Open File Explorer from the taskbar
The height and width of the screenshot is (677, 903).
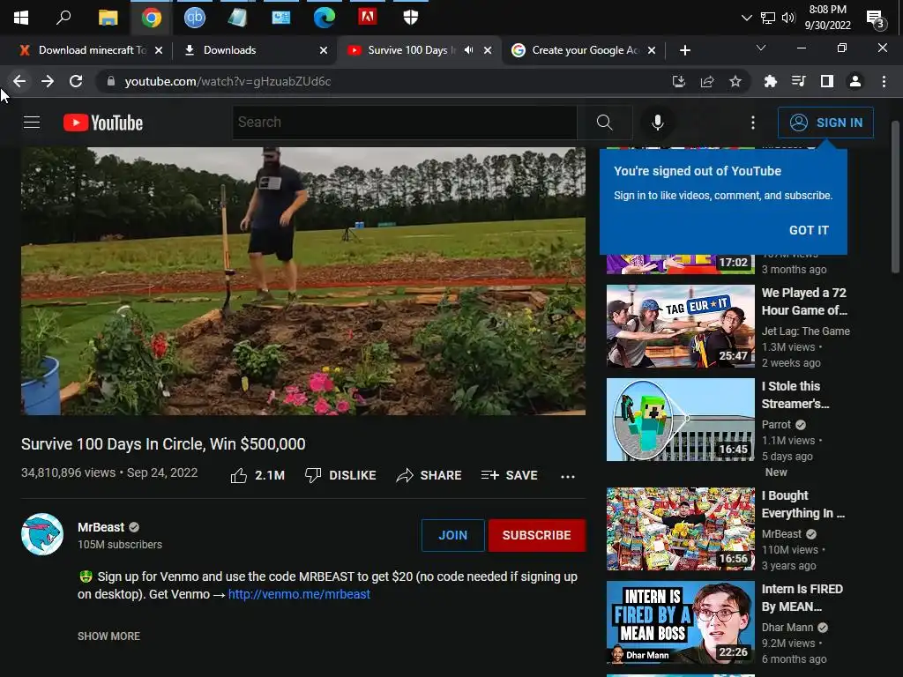(x=108, y=18)
